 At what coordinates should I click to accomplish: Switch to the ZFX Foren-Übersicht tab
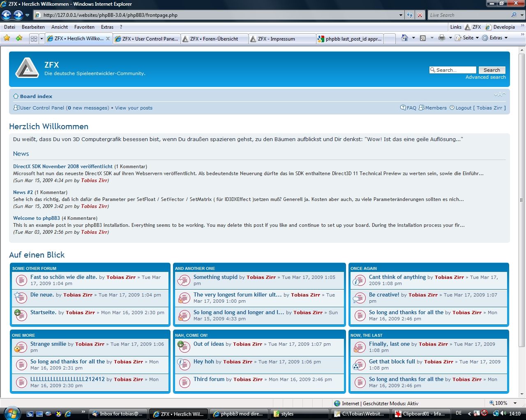coord(214,39)
